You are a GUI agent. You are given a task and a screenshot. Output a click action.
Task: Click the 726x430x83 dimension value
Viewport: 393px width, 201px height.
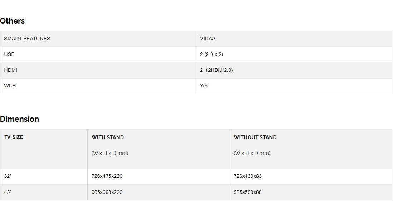point(247,176)
